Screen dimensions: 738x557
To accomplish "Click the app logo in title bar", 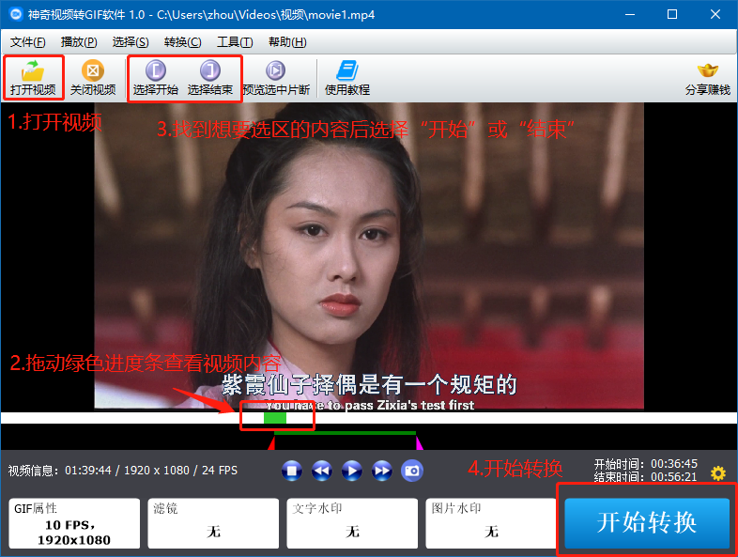I will (16, 15).
